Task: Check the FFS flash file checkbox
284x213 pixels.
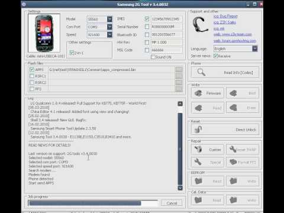Action: point(32,89)
